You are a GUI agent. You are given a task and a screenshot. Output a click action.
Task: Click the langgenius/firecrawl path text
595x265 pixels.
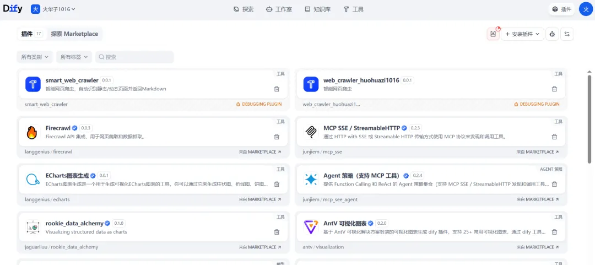(48, 152)
